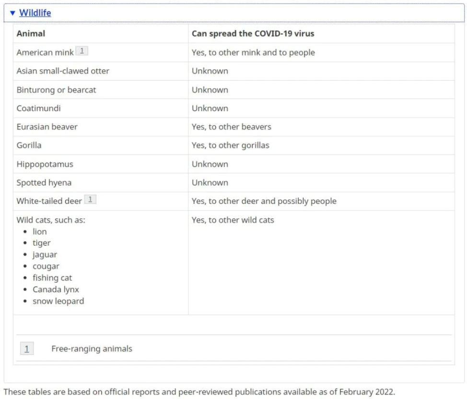This screenshot has width=467, height=402.
Task: Select the Gorilla table cell
Action: (101, 145)
